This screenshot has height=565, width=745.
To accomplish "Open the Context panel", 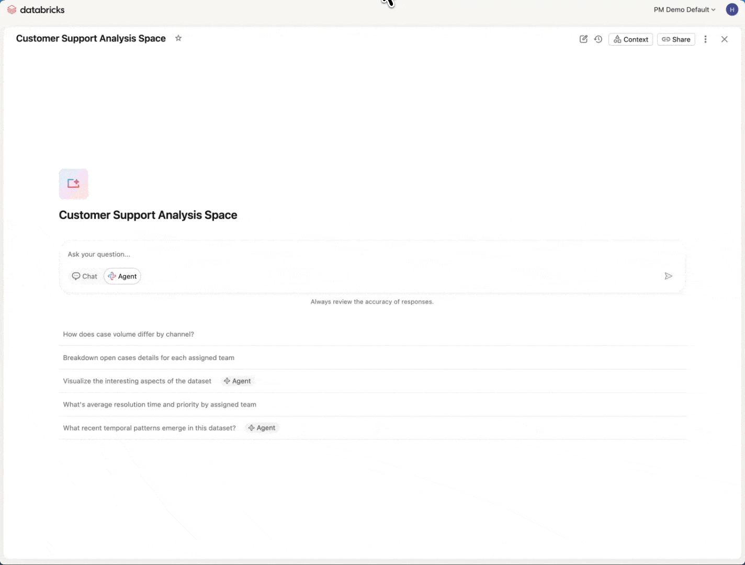I will 630,39.
